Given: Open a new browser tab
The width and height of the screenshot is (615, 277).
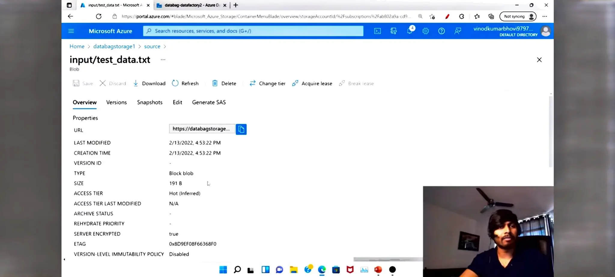Looking at the screenshot, I should (x=236, y=5).
